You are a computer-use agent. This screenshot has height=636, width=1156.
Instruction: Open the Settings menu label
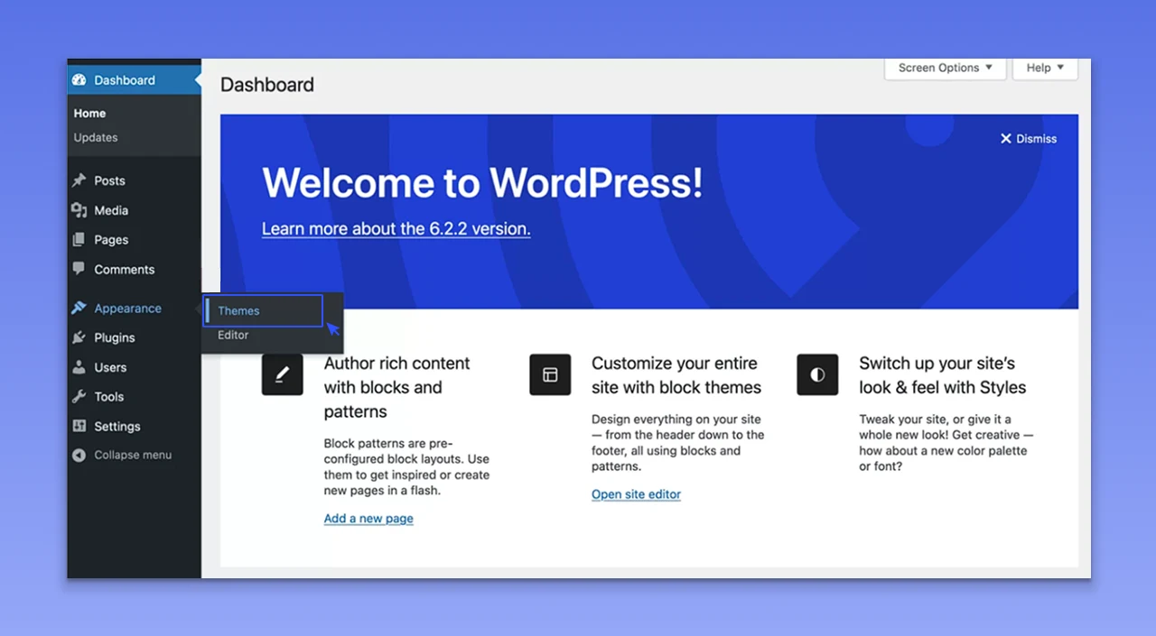117,426
